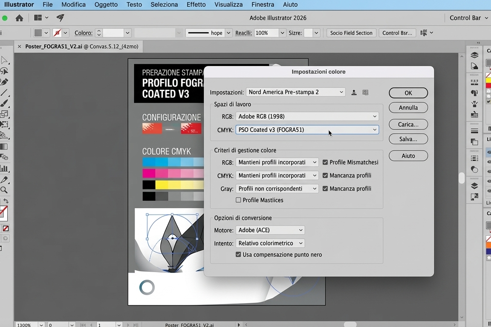Viewport: 491px width, 327px height.
Task: Select the Gradient tool in the toolbar
Action: [4, 147]
